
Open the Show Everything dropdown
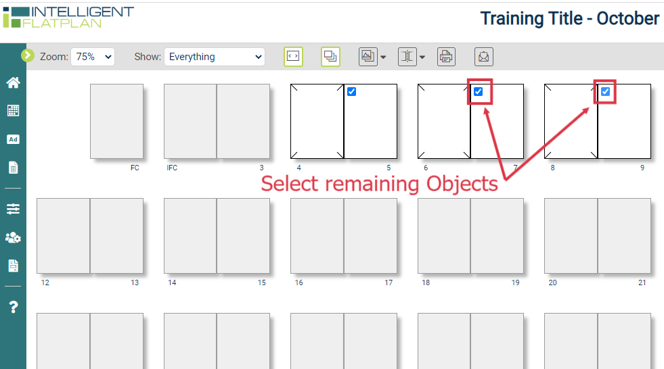[x=215, y=57]
